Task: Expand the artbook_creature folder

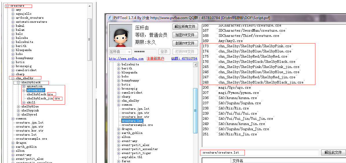Action: (x=13, y=18)
